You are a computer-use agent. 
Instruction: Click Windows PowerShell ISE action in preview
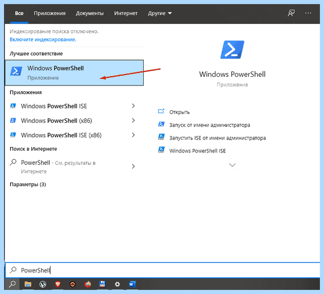[x=197, y=151]
